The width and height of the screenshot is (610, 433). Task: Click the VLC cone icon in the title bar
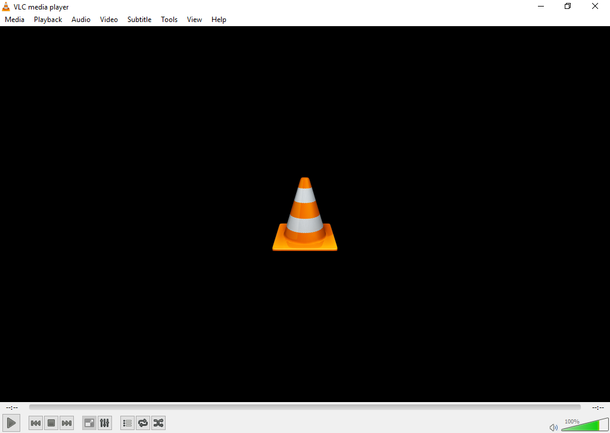tap(6, 7)
